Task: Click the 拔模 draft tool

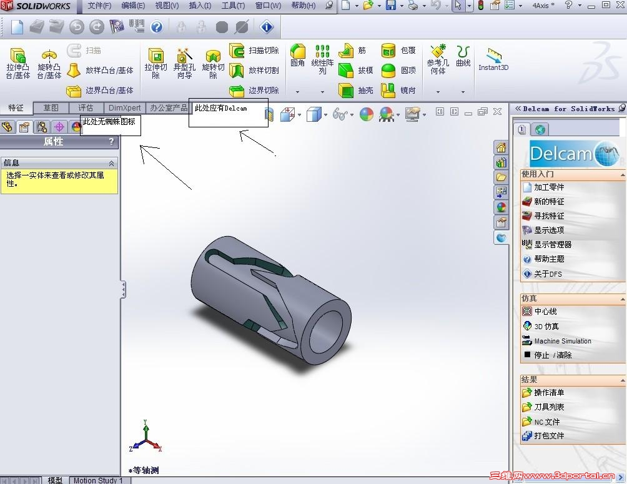Action: (356, 71)
